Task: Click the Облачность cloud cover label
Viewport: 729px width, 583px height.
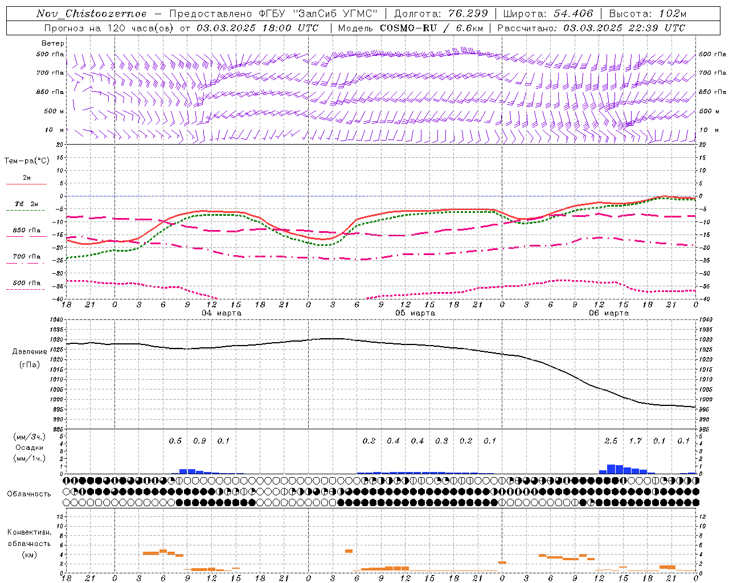Action: click(29, 494)
